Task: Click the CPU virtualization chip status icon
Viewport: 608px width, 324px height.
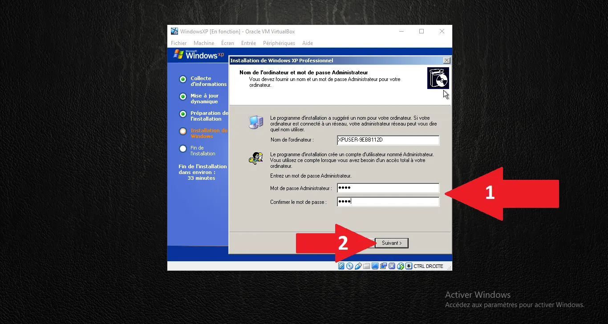Action: coord(392,266)
